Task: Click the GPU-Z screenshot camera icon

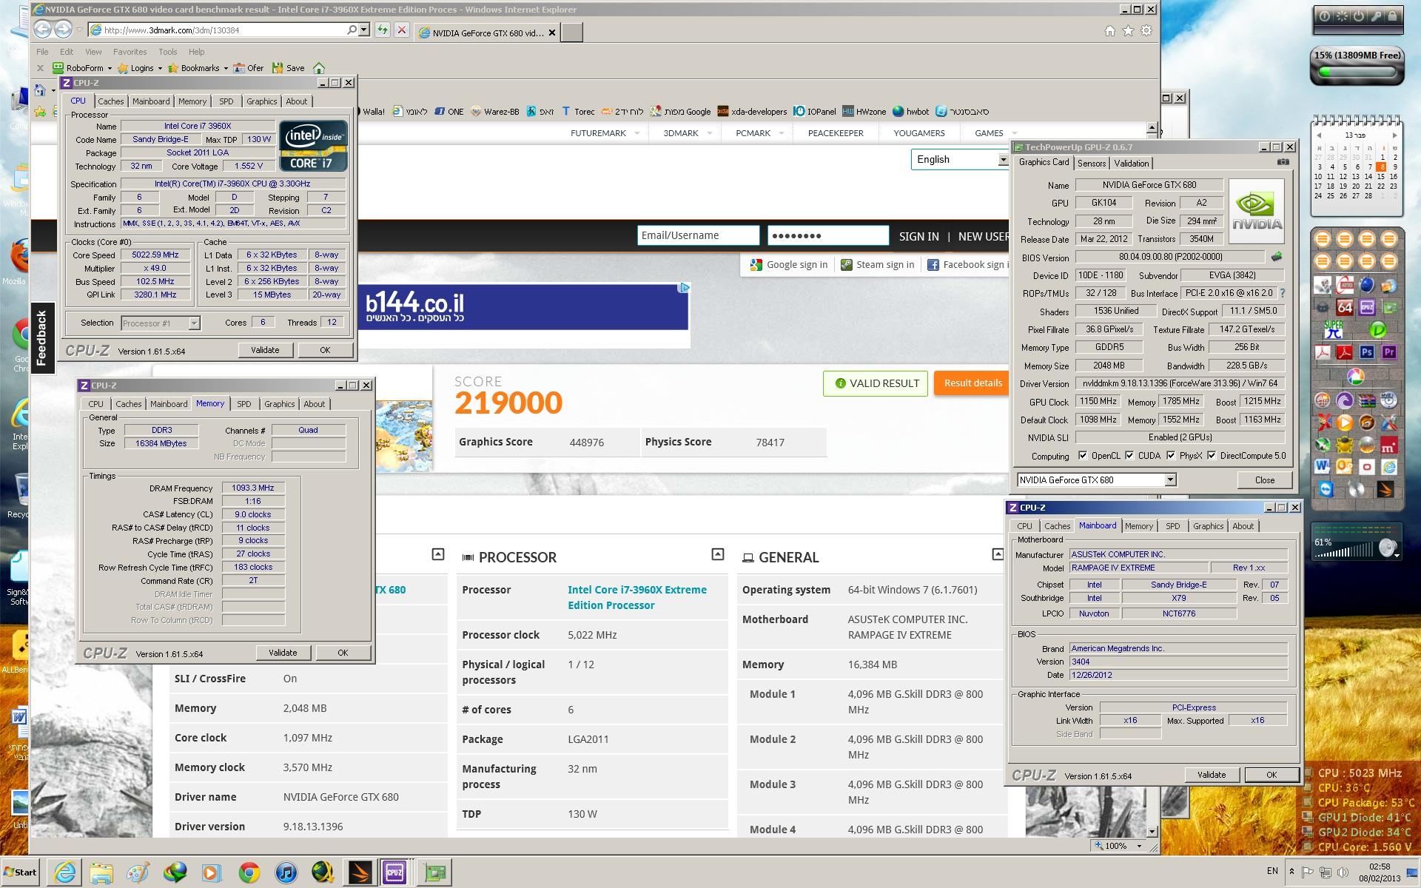Action: (x=1283, y=162)
